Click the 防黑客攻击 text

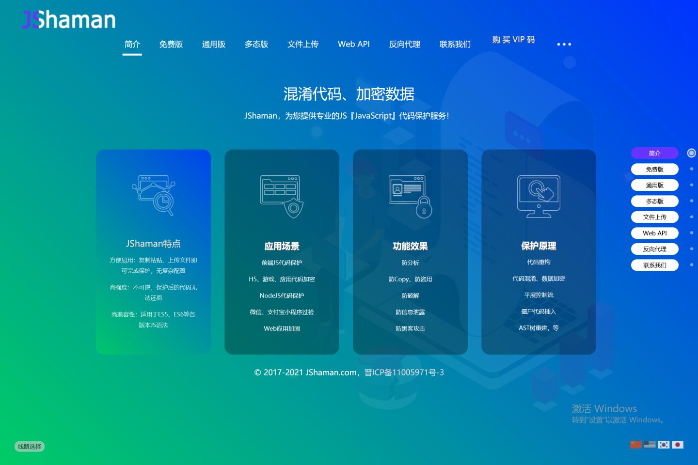point(411,328)
